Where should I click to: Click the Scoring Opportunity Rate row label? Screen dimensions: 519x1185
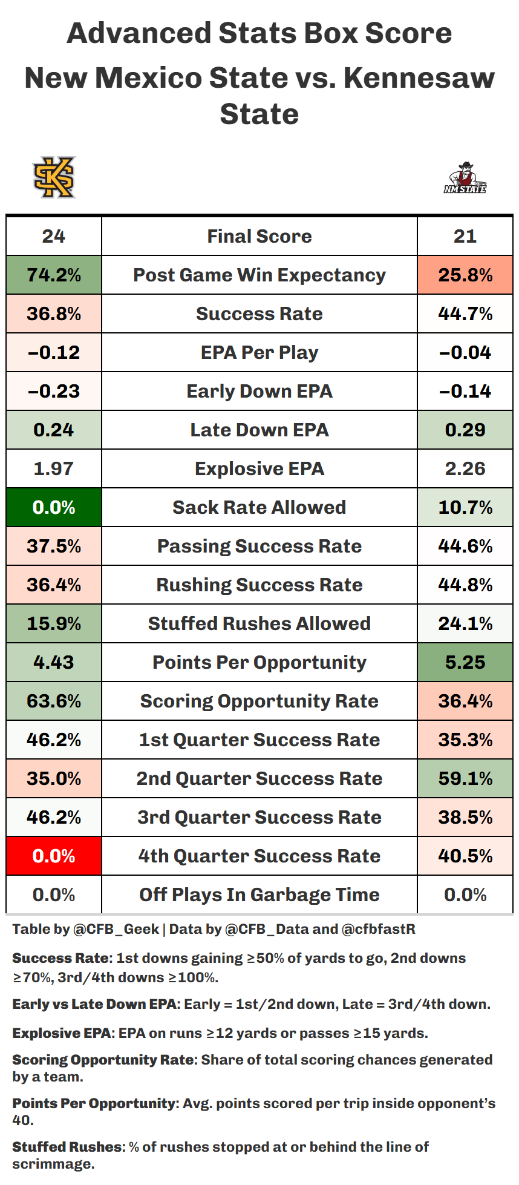point(259,701)
